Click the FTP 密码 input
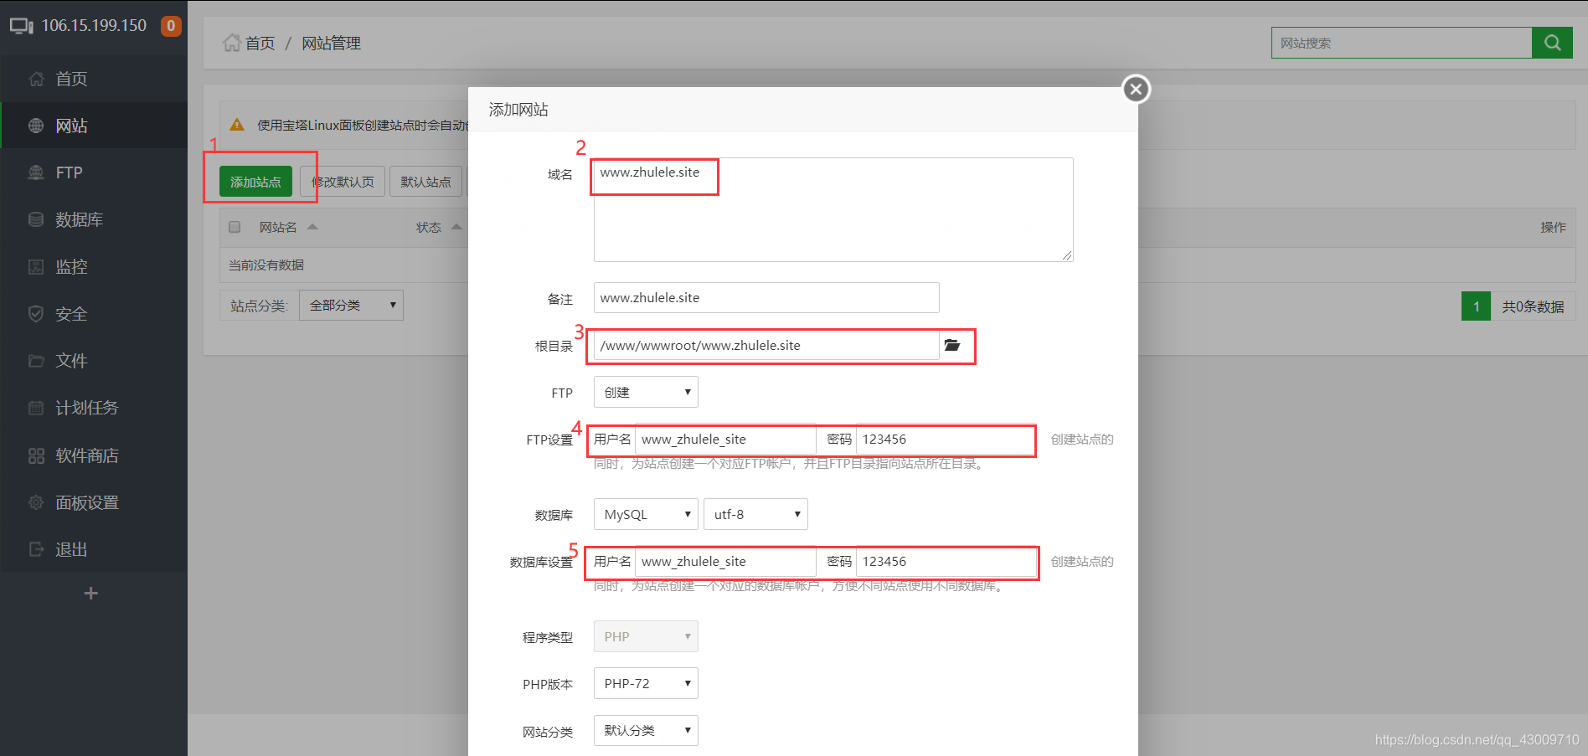 [946, 439]
